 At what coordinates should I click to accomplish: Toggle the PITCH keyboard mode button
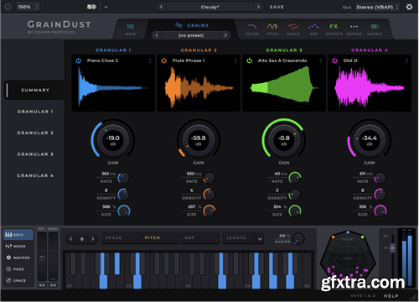tap(161, 238)
